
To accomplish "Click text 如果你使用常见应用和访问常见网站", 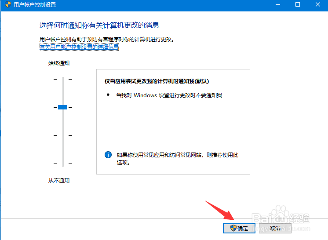I will click(159, 155).
